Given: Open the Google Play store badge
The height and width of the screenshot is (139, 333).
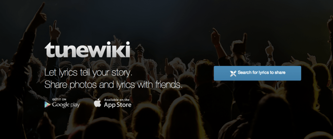Looking at the screenshot, I should [x=62, y=103].
